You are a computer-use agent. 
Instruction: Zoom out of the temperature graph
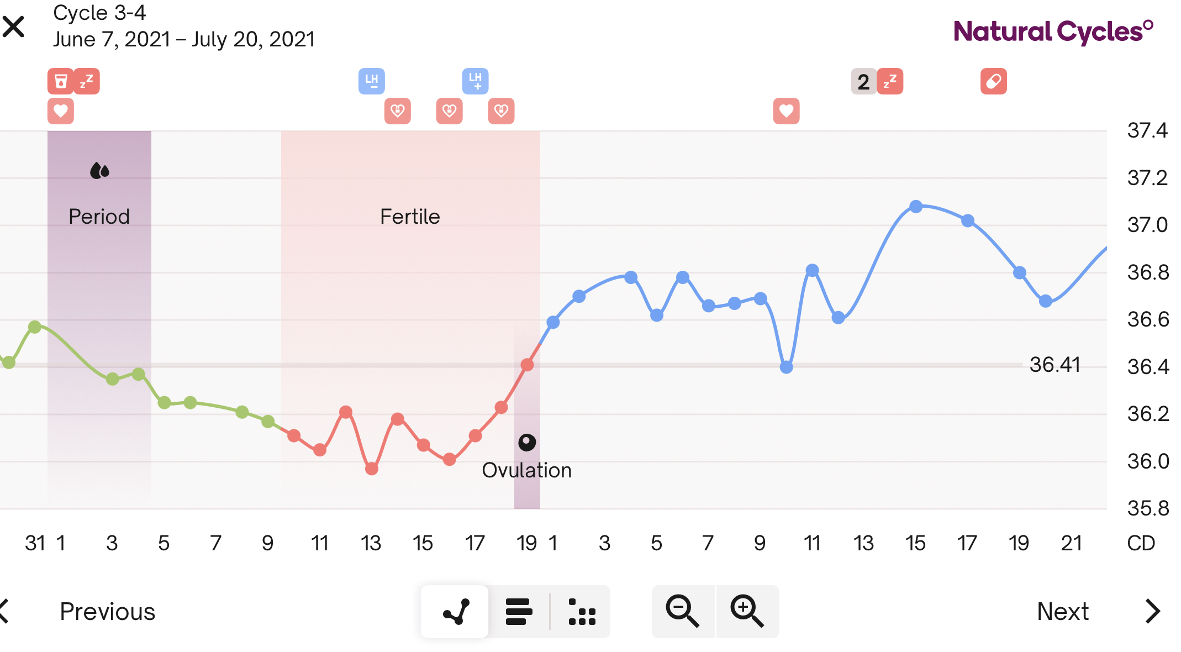[683, 612]
